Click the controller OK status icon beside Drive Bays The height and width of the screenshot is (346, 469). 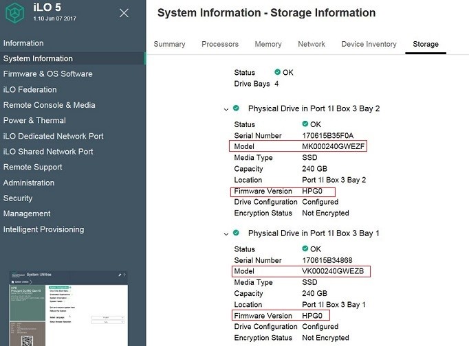(x=277, y=72)
